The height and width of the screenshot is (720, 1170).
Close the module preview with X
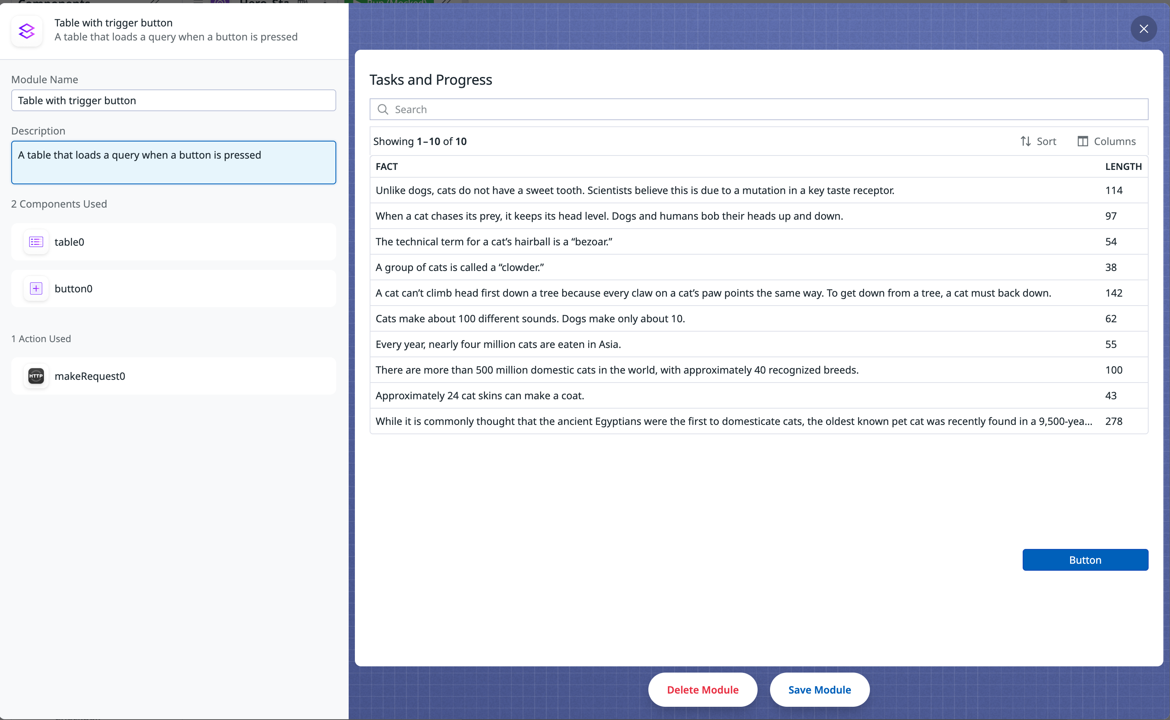[x=1143, y=29]
